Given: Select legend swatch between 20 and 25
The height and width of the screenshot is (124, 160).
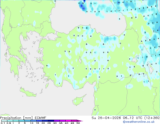Looking at the screenshot, I should click(x=45, y=121).
